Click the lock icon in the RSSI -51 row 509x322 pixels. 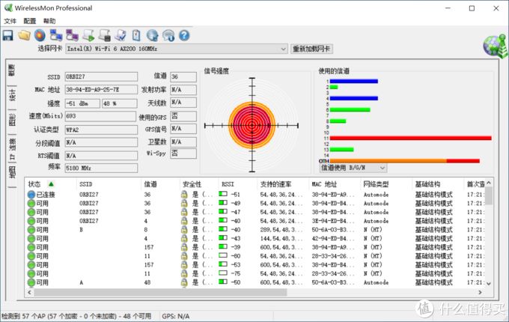click(184, 195)
